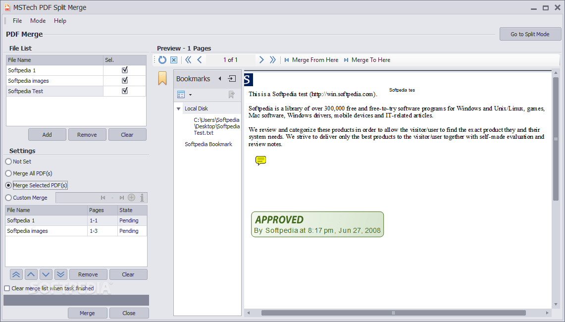Select the Softpedia Test.txt path bookmark
The height and width of the screenshot is (322, 565).
216,126
